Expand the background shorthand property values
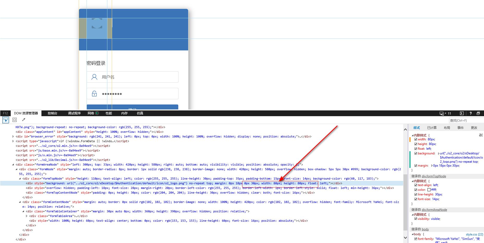Viewport: 484px width, 243px height. (439, 153)
